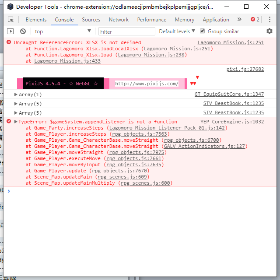
Task: Expand the Array(1) console entry
Action: coord(16,94)
